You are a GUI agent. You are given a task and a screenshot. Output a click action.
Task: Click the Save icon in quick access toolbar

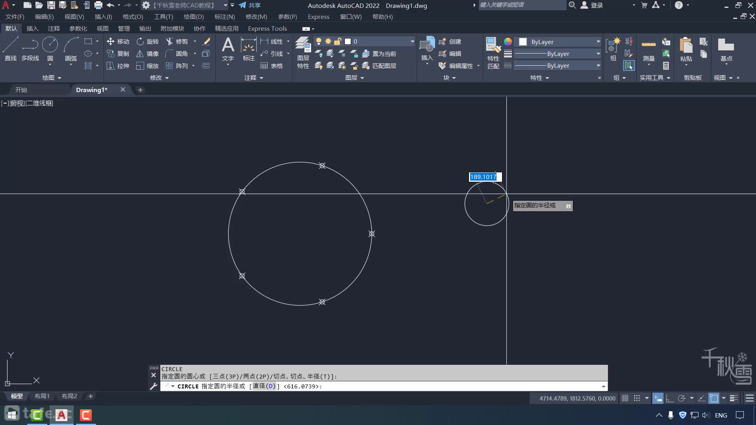51,5
